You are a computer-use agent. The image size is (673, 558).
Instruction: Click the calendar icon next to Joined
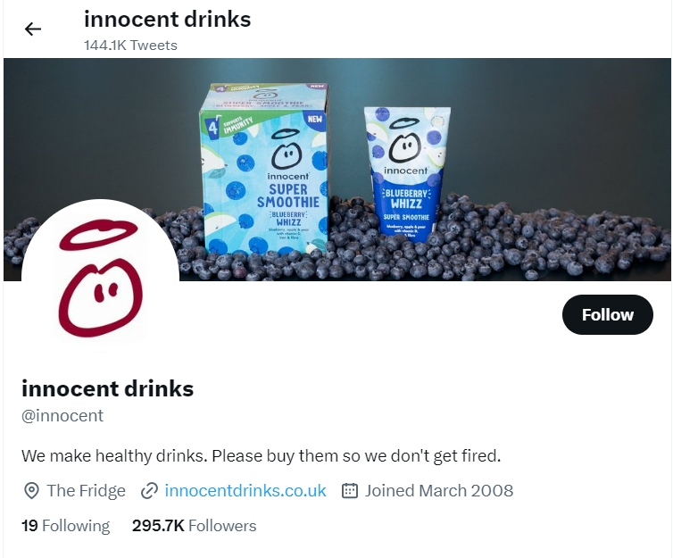pos(350,491)
